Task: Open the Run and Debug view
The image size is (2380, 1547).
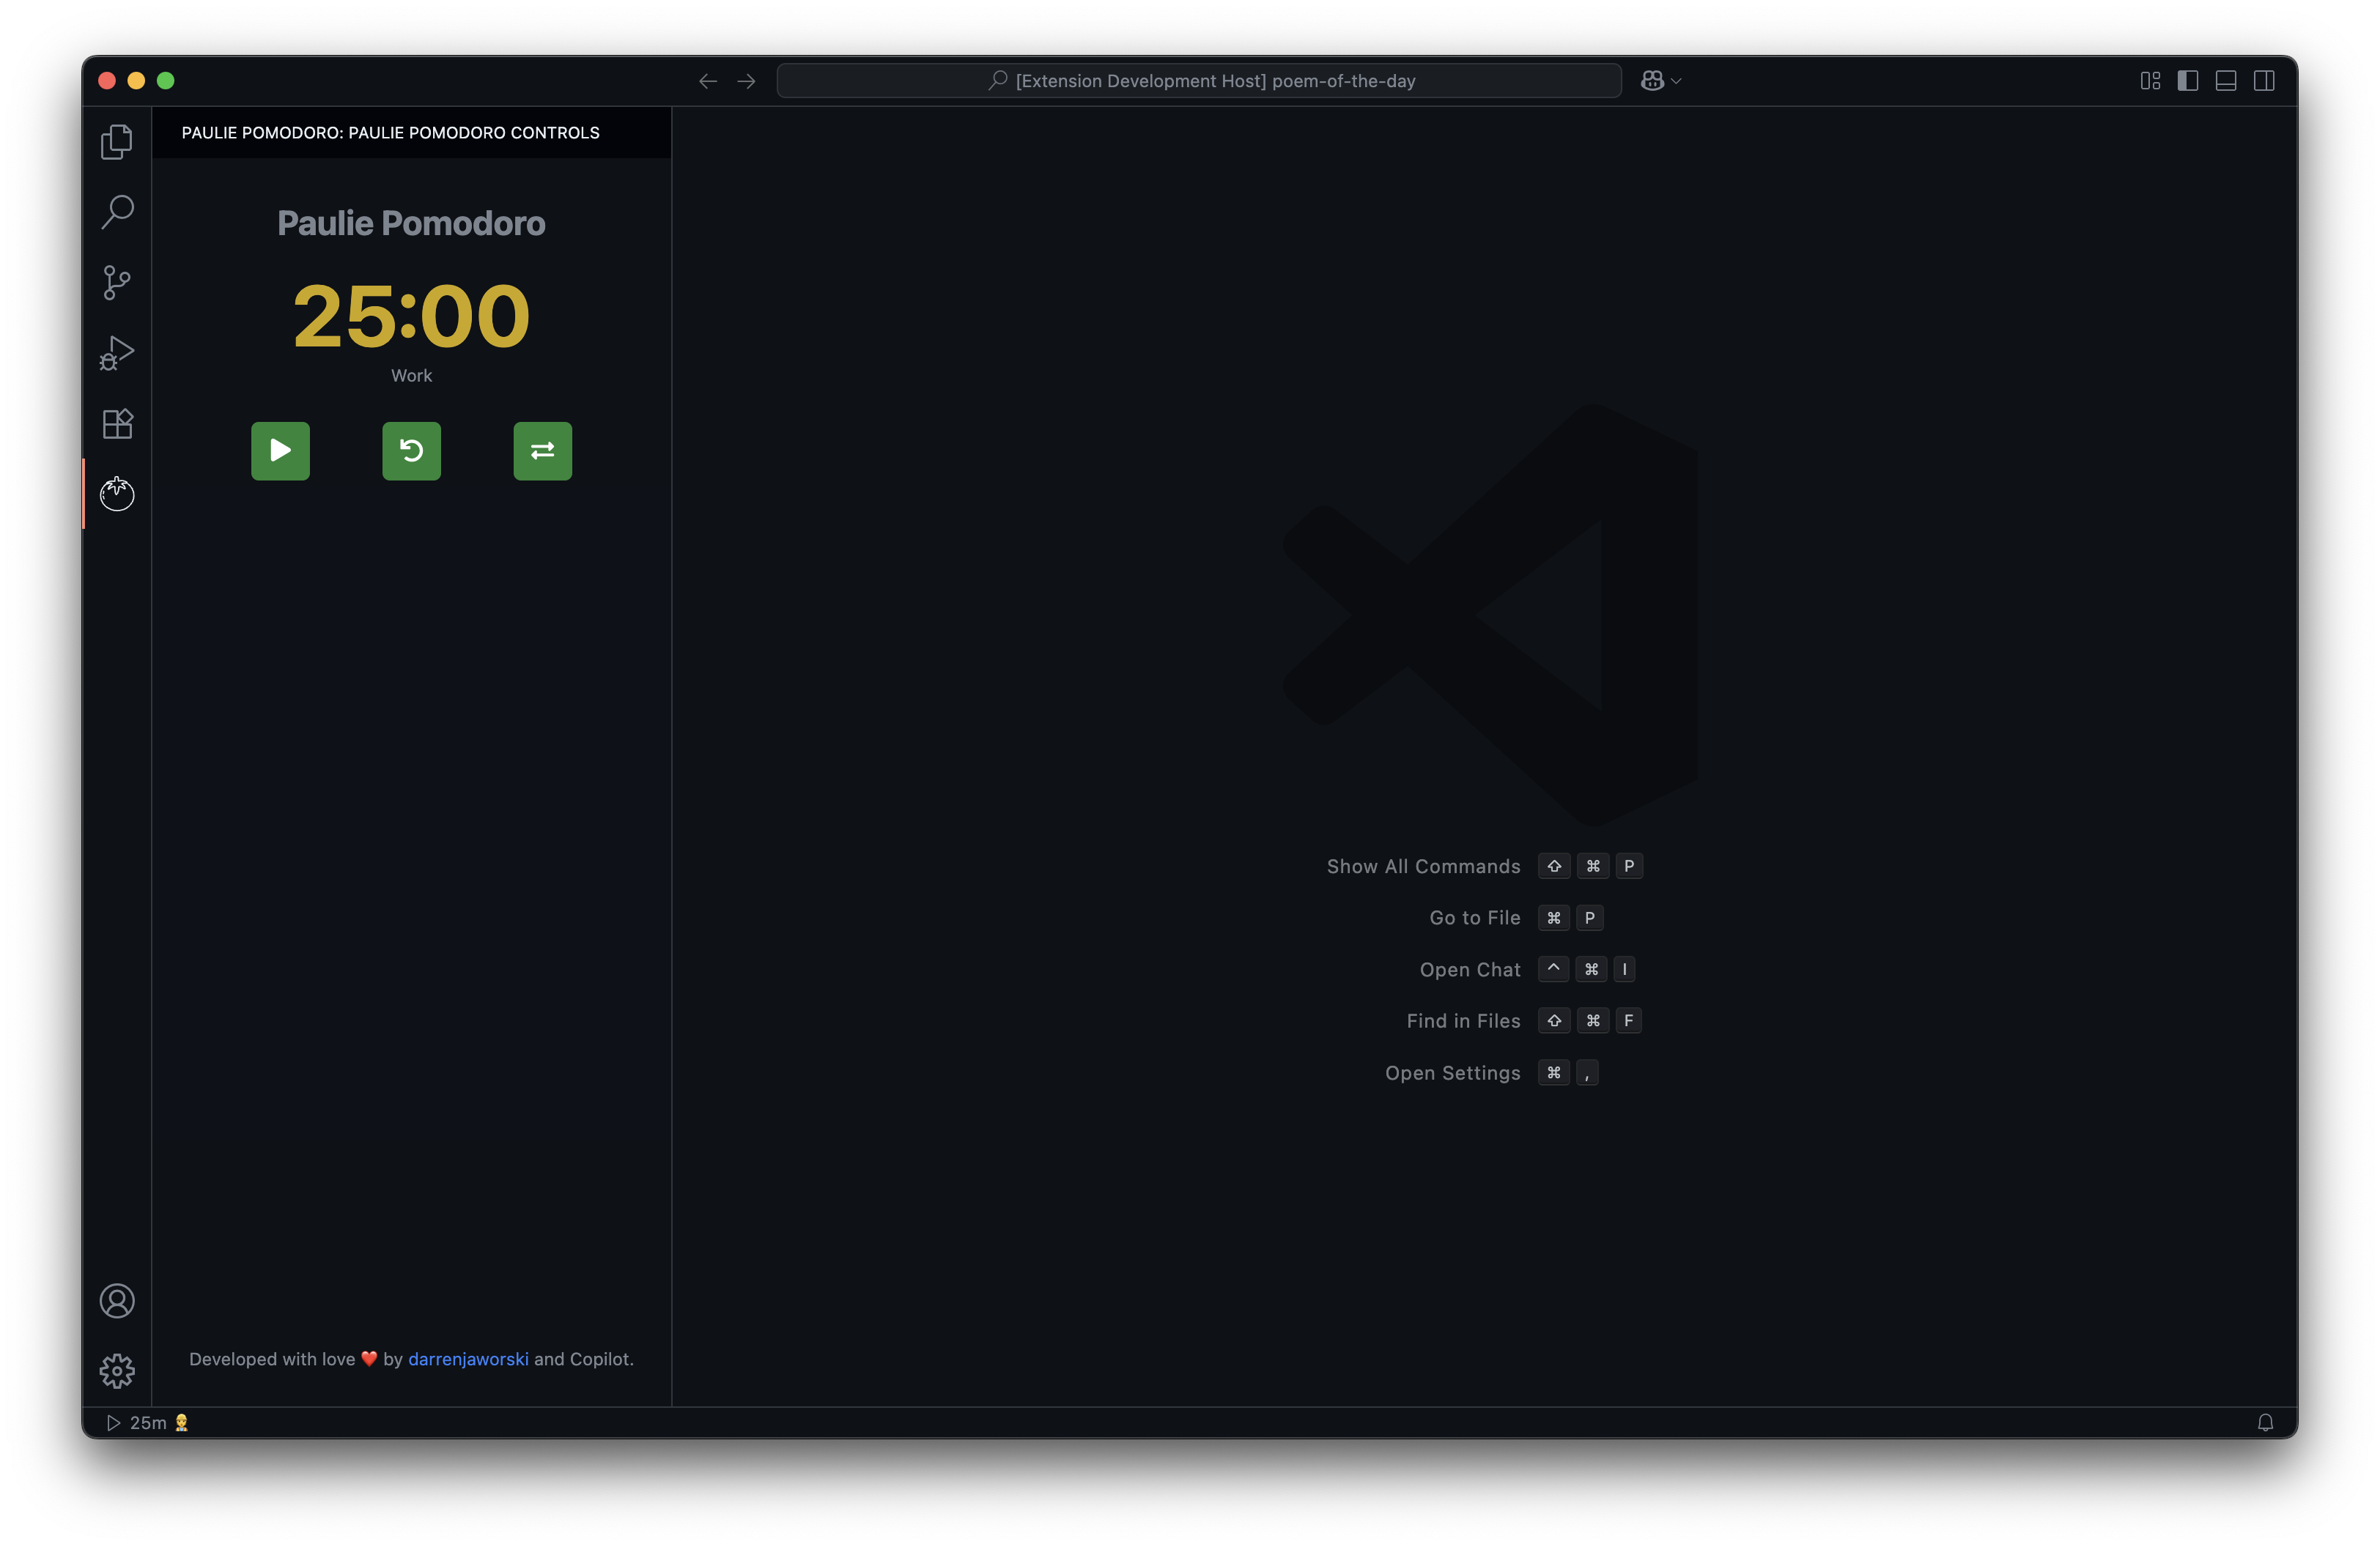Action: click(x=117, y=353)
